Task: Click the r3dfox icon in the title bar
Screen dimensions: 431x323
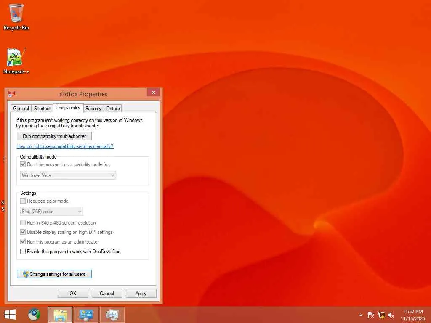Action: tap(11, 94)
